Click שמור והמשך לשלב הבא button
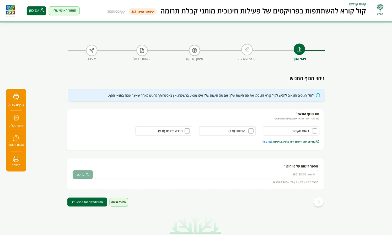The height and width of the screenshot is (235, 392). pos(87,202)
